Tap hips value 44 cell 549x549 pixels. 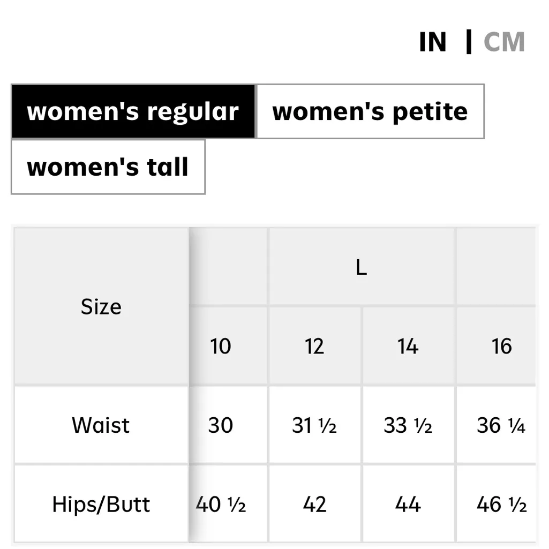coord(408,504)
